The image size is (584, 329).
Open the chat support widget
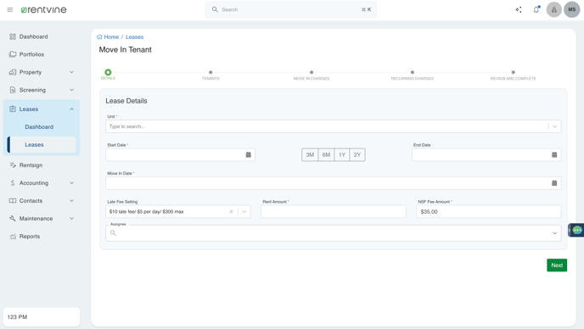point(576,231)
